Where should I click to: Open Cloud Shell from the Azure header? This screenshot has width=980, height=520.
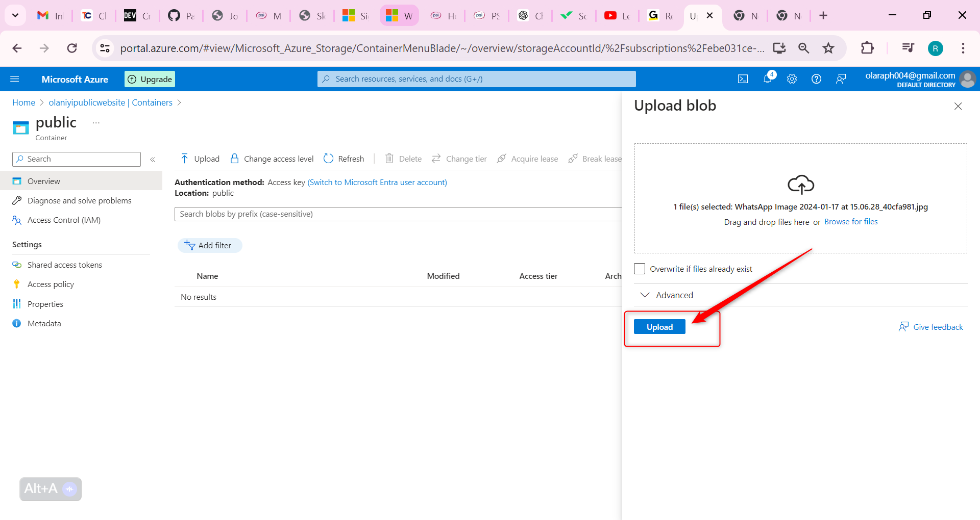point(743,79)
